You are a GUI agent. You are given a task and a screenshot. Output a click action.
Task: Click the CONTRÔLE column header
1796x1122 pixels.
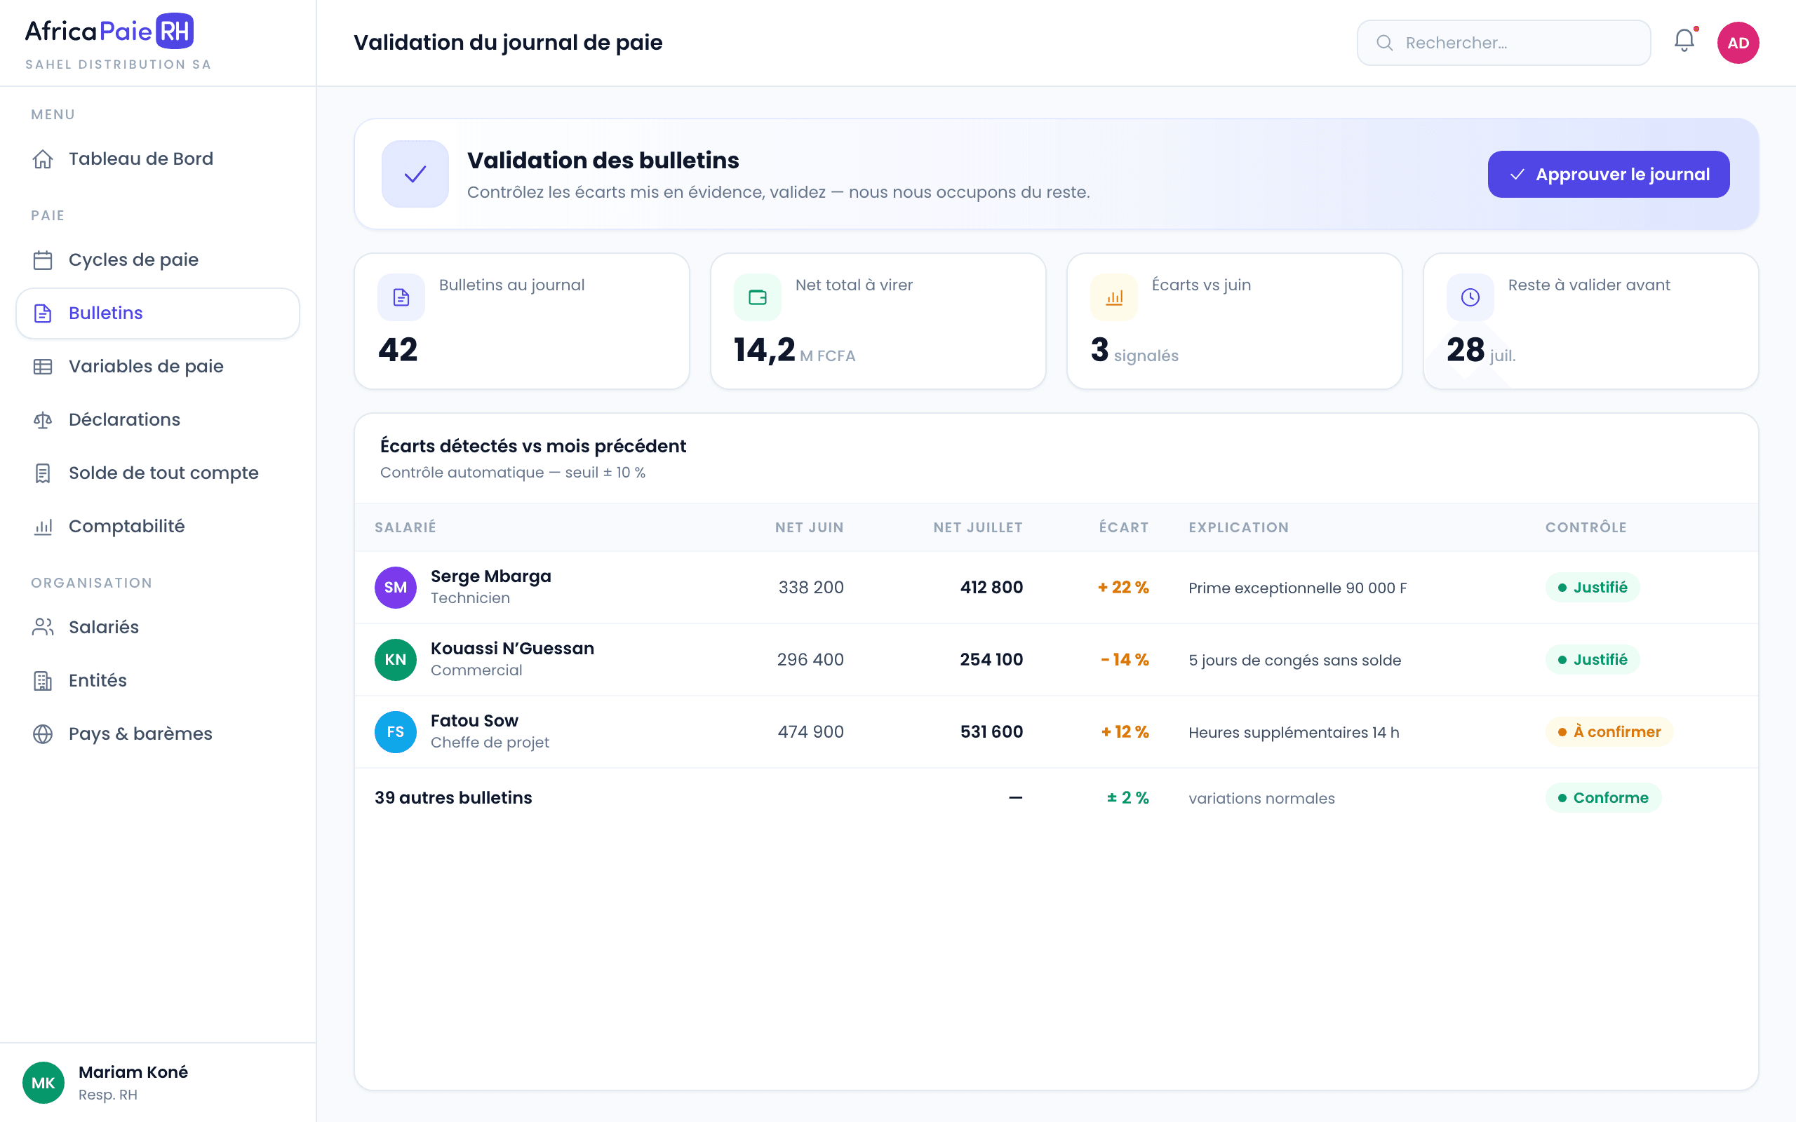tap(1586, 527)
